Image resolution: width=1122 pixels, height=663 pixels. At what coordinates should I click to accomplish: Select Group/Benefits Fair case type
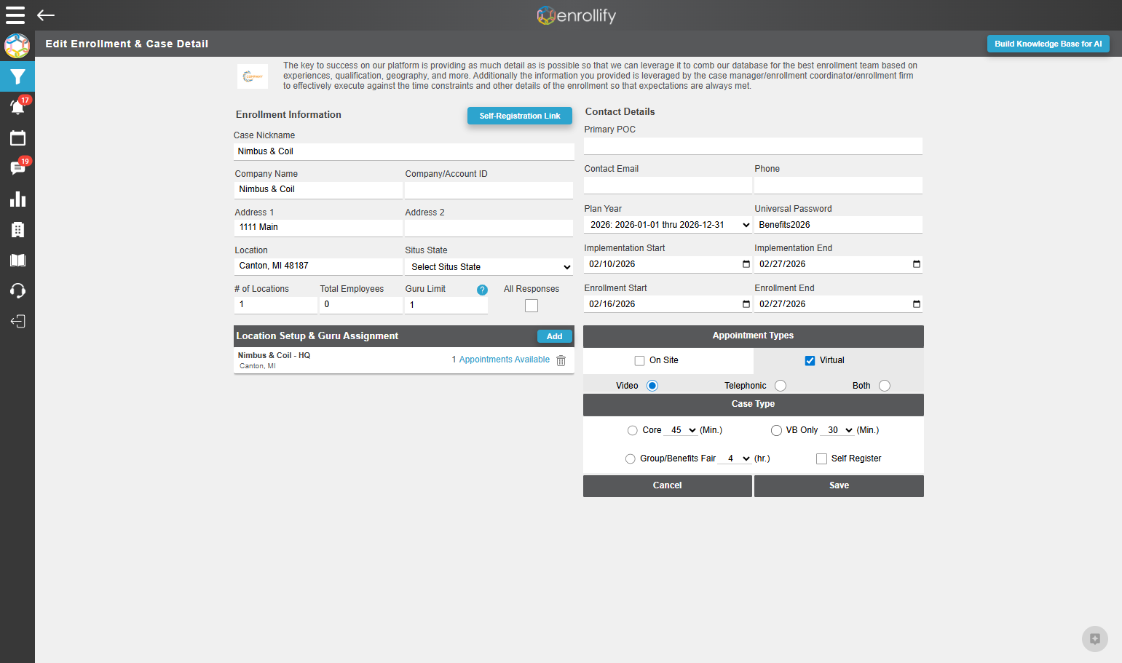[630, 458]
